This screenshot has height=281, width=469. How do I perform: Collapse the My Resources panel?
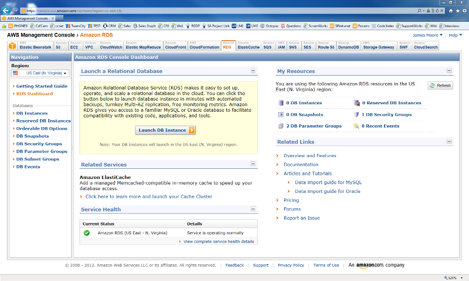coord(449,70)
